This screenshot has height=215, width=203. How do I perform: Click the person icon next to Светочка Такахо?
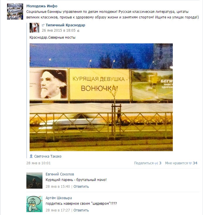pos(31,156)
